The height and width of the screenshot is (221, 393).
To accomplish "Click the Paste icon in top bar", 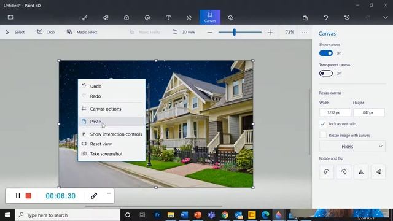I will coord(305,18).
